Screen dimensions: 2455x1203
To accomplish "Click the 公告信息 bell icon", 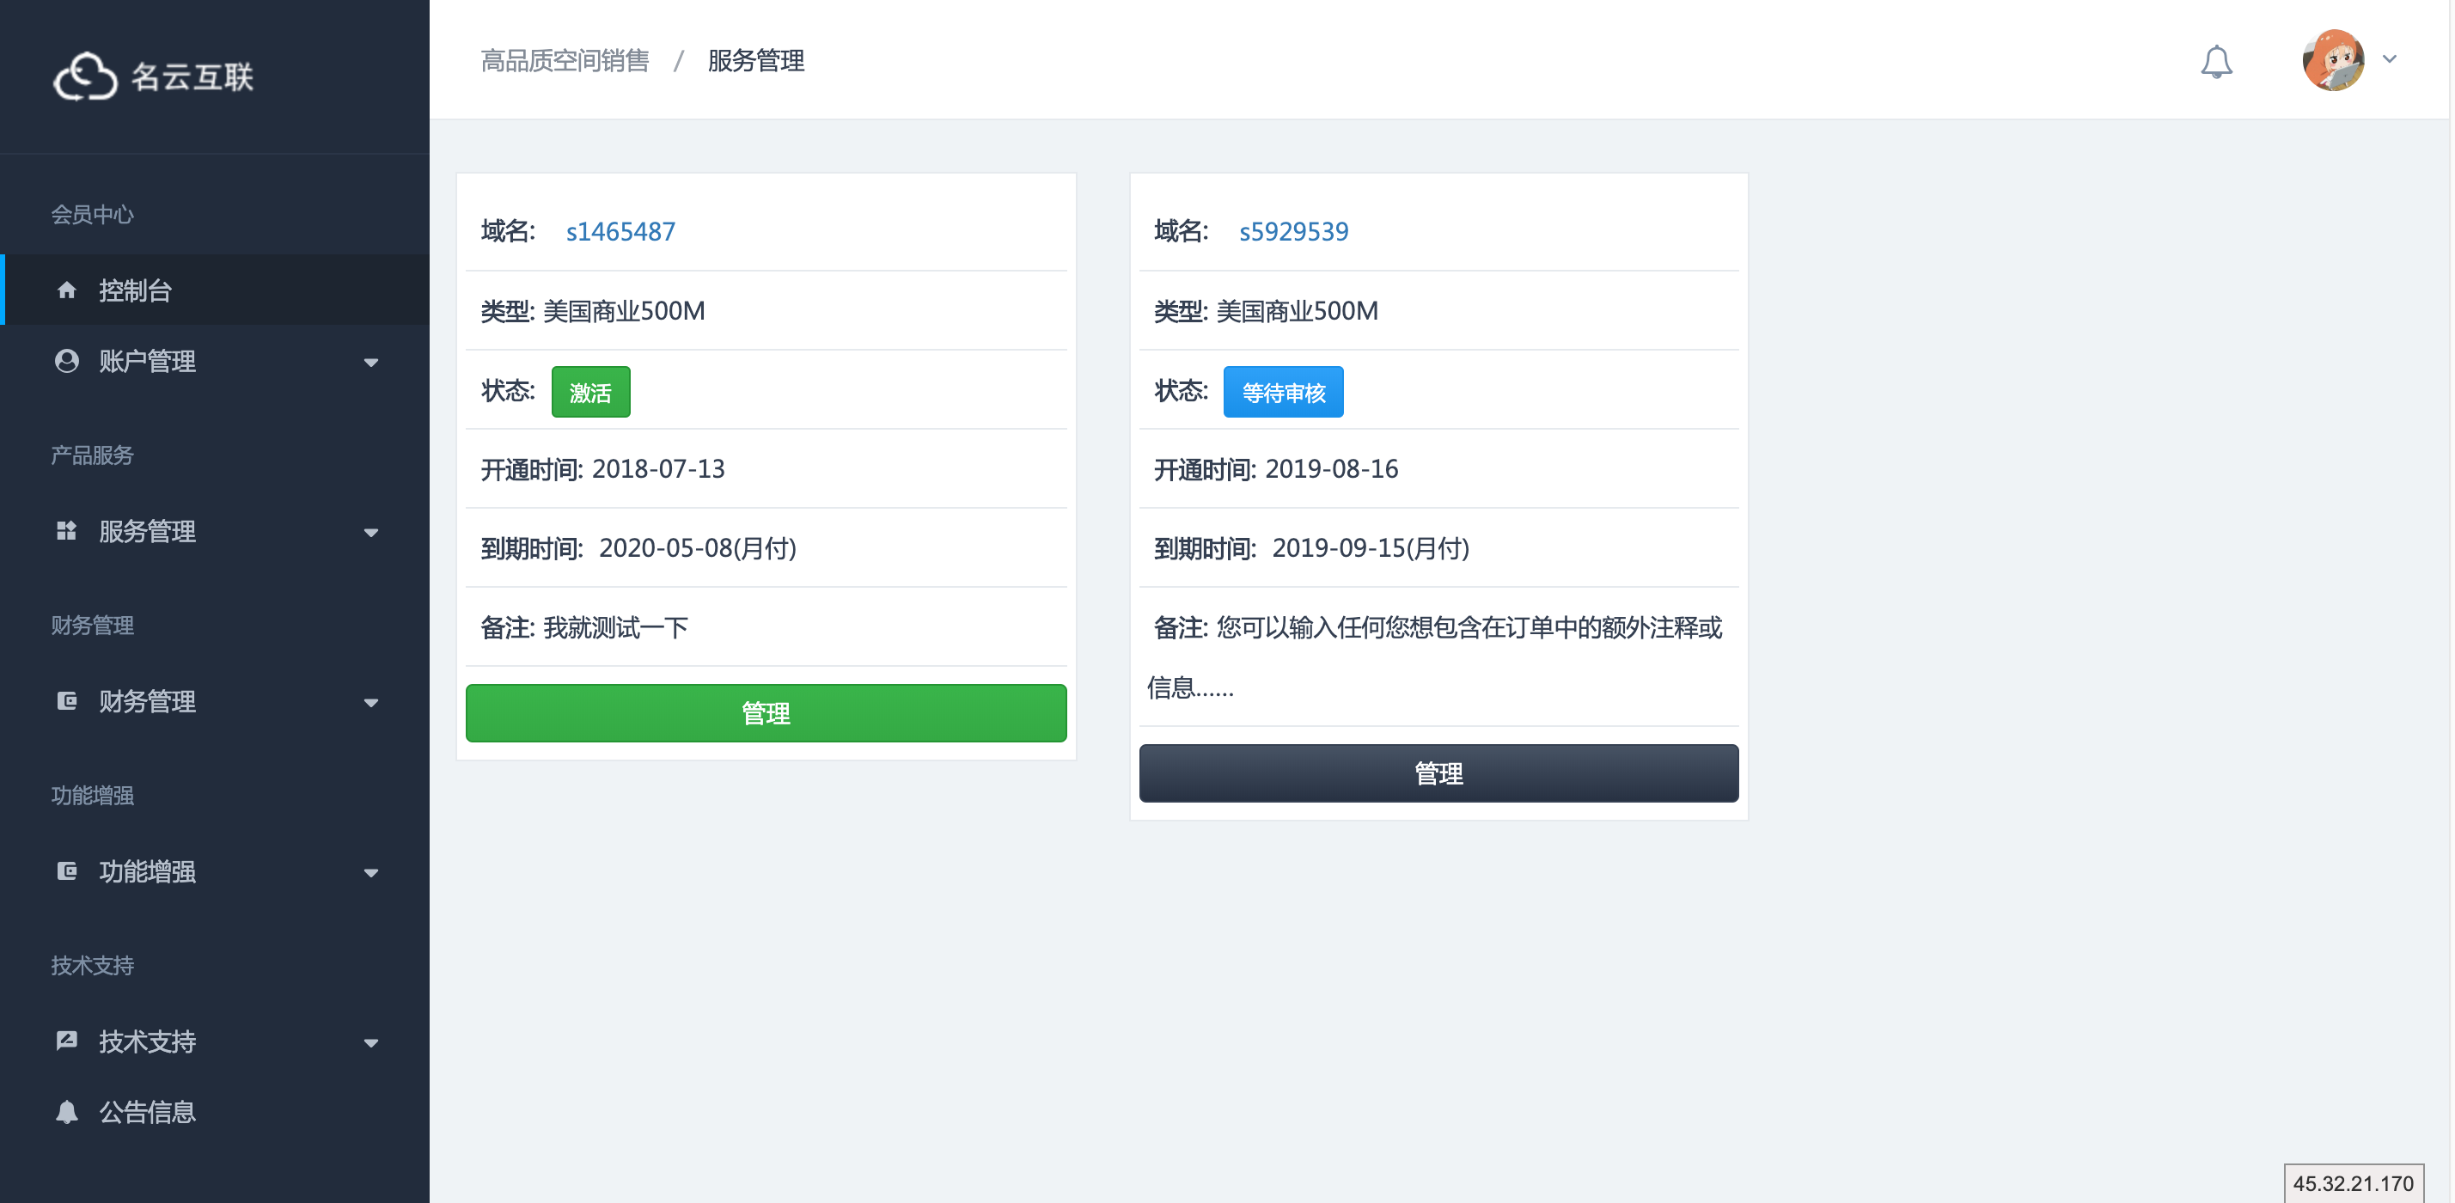I will (67, 1112).
